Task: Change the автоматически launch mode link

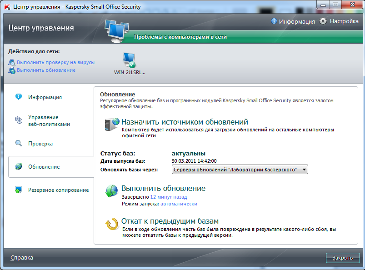Action: [179, 204]
